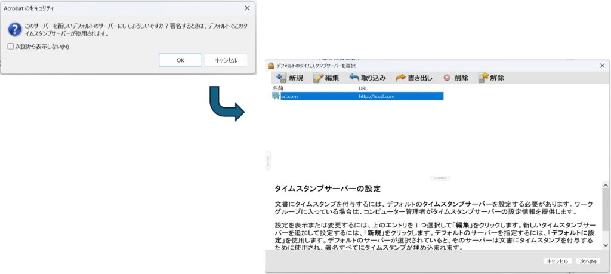This screenshot has width=611, height=274.
Task: Confirm with the OK button
Action: [180, 60]
